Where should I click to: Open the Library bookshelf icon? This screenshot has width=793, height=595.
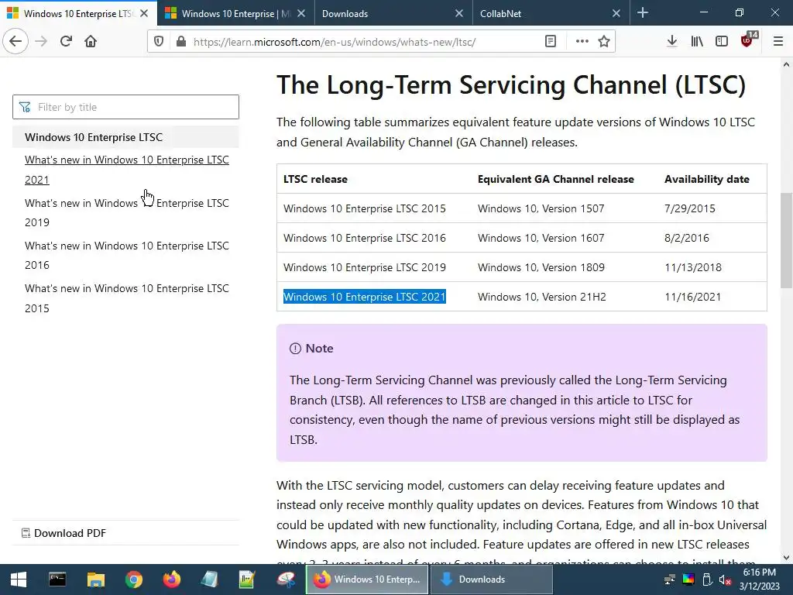pos(697,42)
